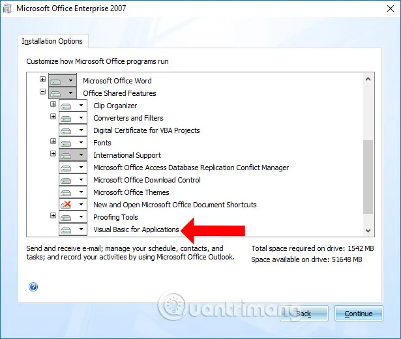Open install-state dropdown for Proofing Tools
This screenshot has width=401, height=339.
tap(73, 217)
